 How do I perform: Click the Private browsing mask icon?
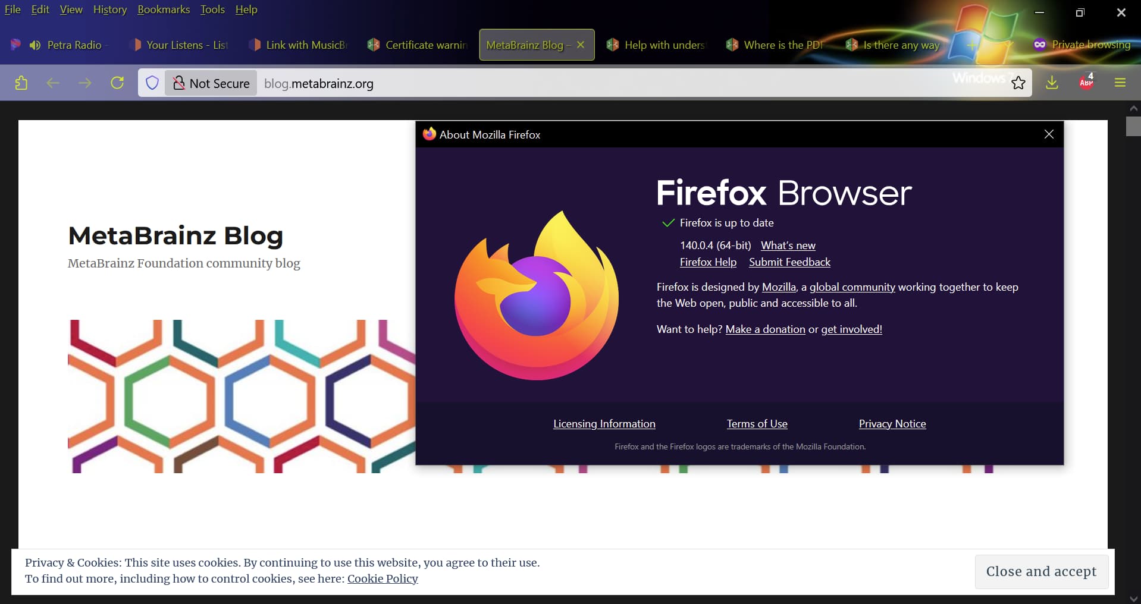click(x=1039, y=45)
